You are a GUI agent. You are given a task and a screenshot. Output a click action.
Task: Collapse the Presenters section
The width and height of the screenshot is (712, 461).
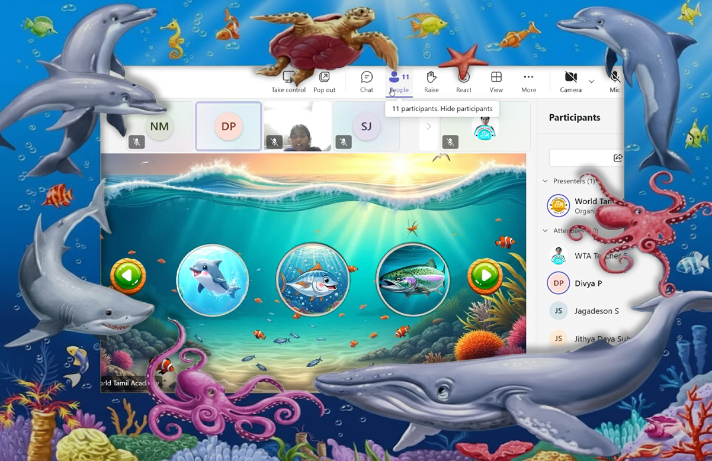click(546, 181)
